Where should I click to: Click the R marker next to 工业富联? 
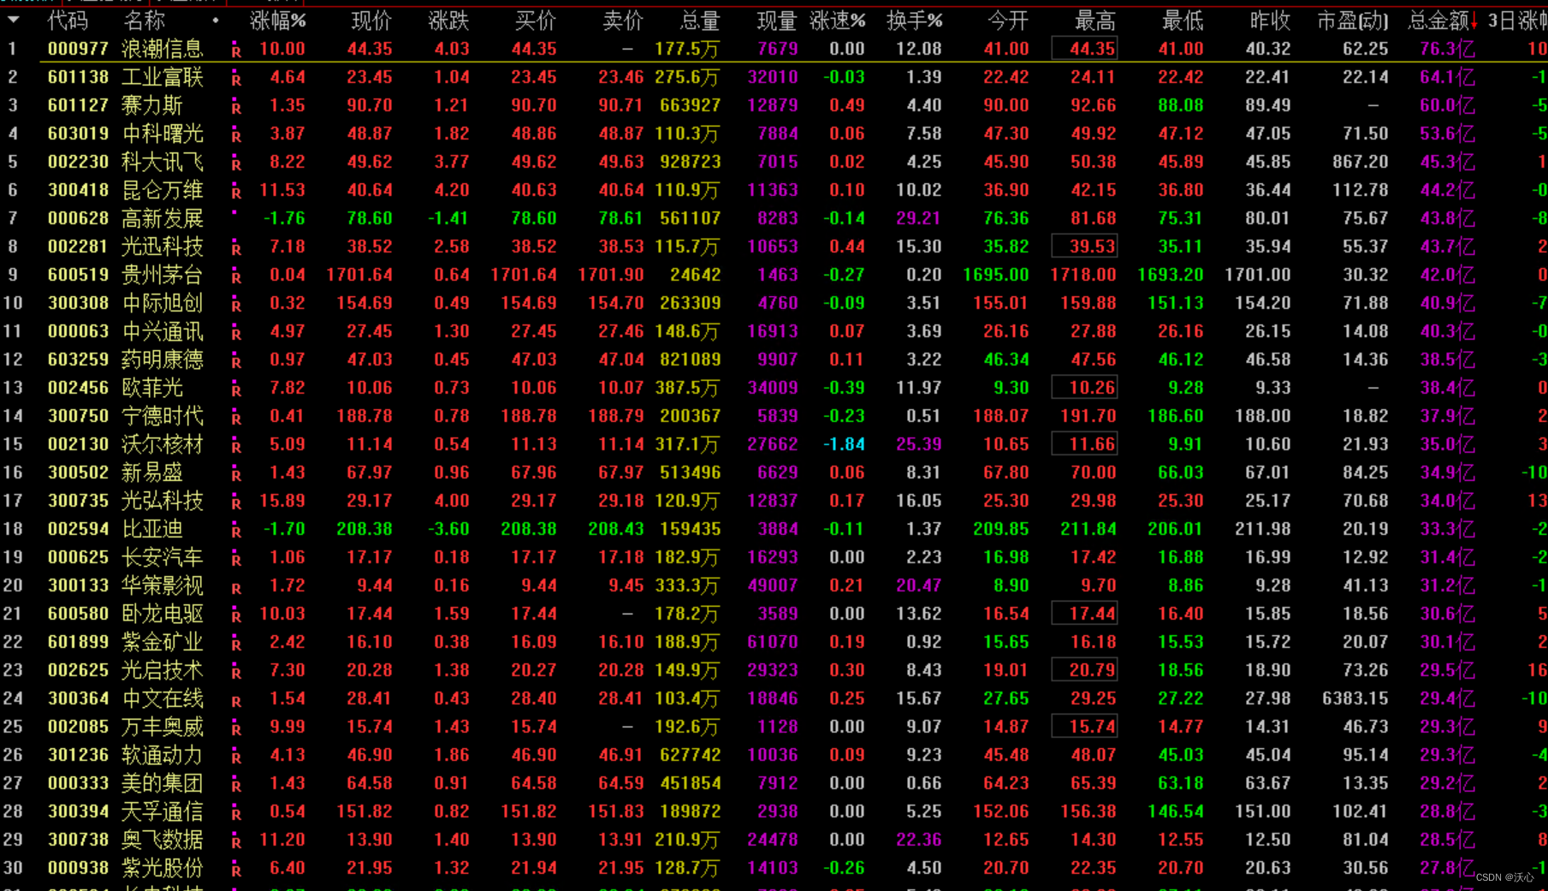236,80
